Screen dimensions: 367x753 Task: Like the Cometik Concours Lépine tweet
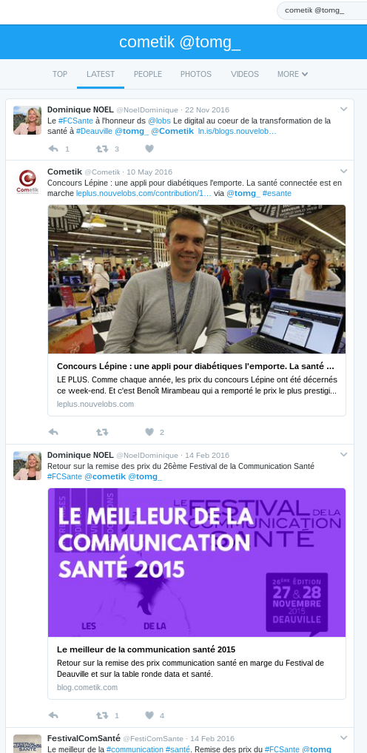click(x=149, y=432)
